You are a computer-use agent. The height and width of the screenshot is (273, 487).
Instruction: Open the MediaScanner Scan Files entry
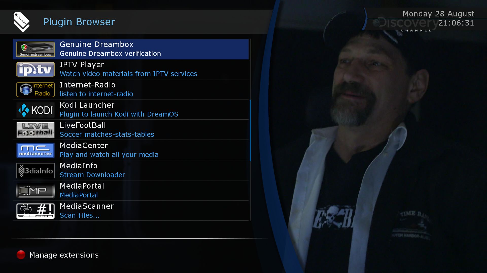tap(131, 211)
